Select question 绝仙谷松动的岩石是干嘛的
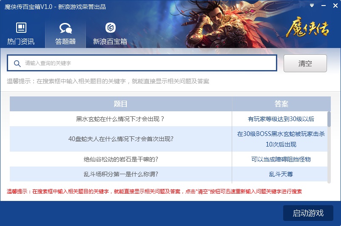The width and height of the screenshot is (341, 226). click(121, 159)
